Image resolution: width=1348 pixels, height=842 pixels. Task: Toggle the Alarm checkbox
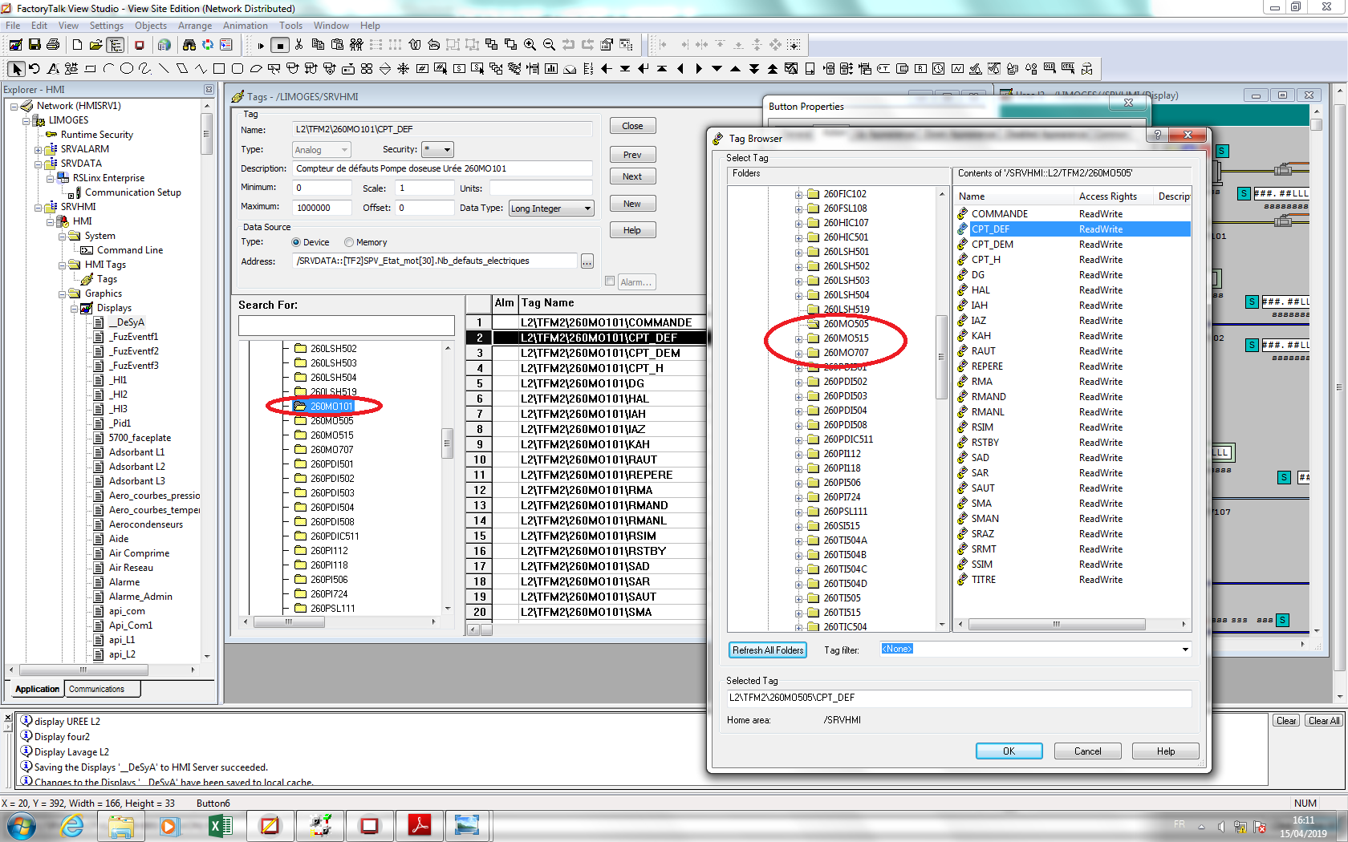610,281
